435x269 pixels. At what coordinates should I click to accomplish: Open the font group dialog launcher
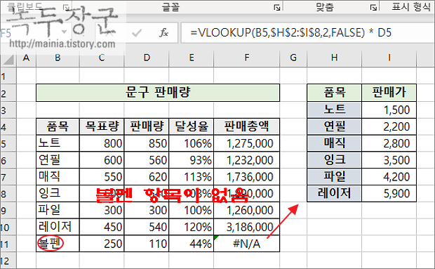[x=276, y=8]
